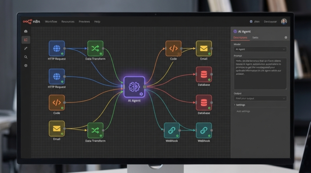311x173 pixels.
Task: Select the top HTTP Request globe node
Action: (56, 48)
